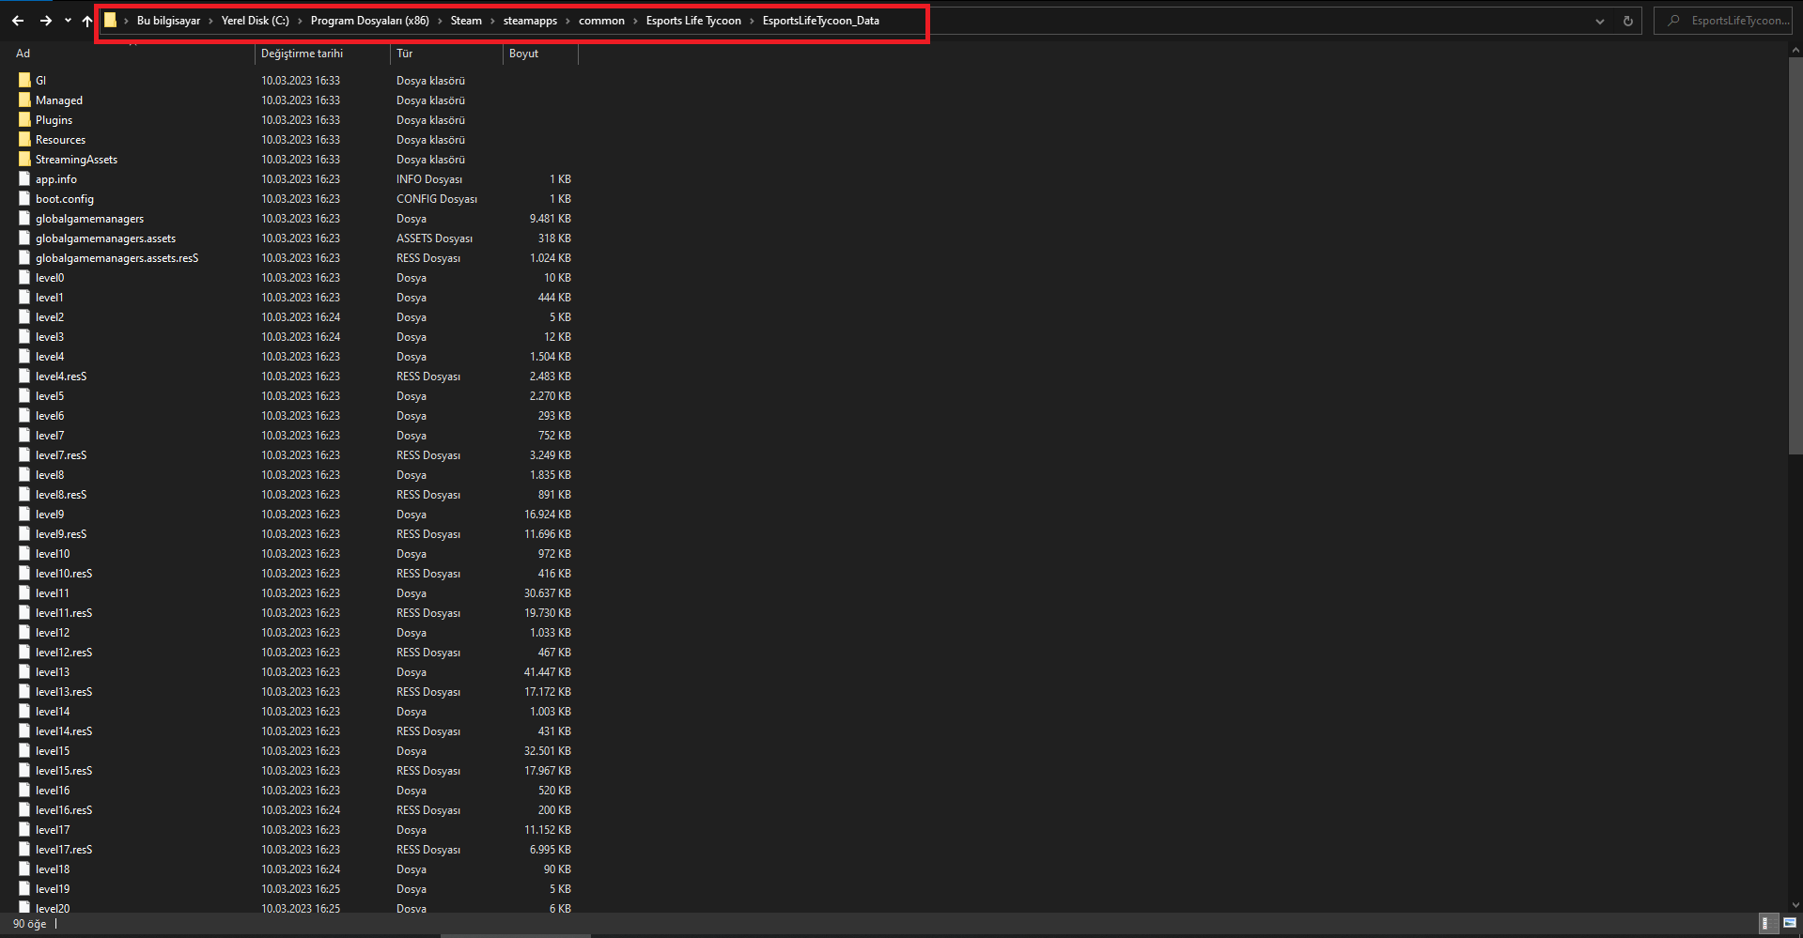
Task: Select the globalgamemanagers file icon
Action: pos(24,218)
